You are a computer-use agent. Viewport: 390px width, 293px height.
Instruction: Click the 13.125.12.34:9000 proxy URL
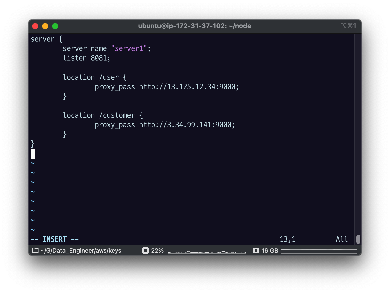[189, 87]
